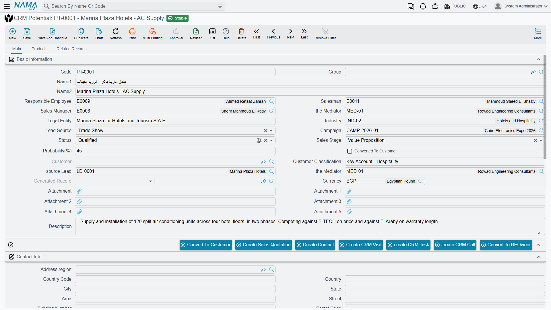
Task: Switch to the Main tab
Action: coord(17,49)
